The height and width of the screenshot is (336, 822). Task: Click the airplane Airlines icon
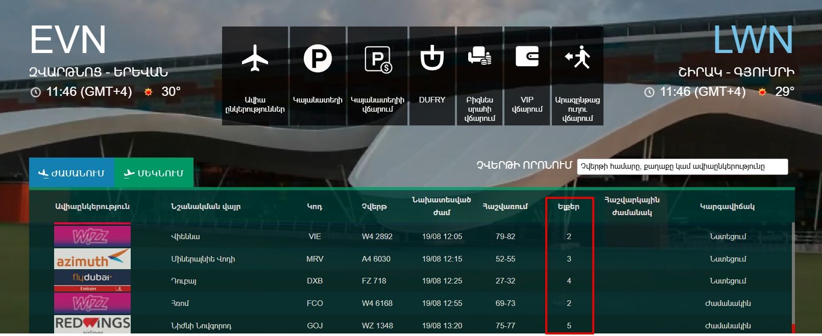pos(255,59)
